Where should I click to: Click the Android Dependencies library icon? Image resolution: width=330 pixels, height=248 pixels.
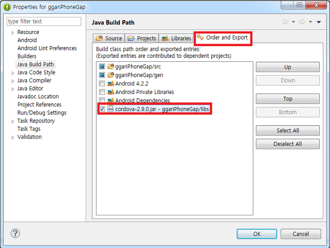(111, 100)
